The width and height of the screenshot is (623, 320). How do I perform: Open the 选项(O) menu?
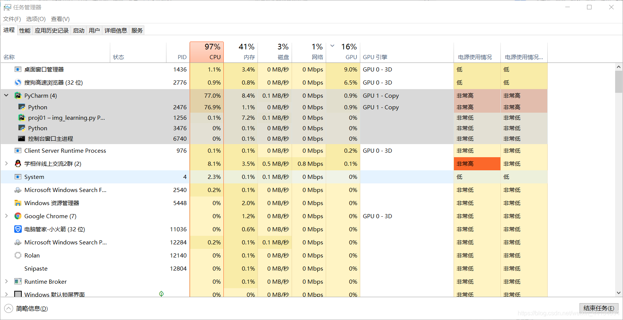pyautogui.click(x=36, y=19)
